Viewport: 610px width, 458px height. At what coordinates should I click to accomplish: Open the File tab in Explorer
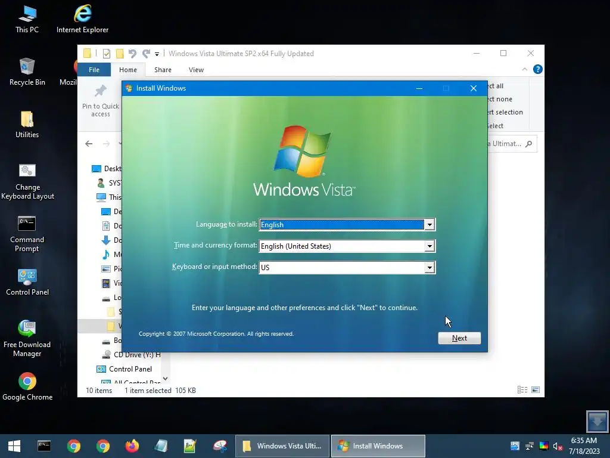click(94, 70)
